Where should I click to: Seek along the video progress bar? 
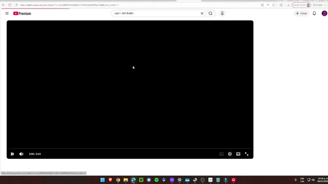[130, 148]
